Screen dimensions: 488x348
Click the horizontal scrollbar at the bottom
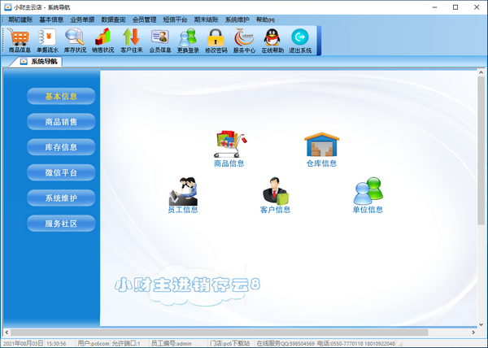pos(244,332)
